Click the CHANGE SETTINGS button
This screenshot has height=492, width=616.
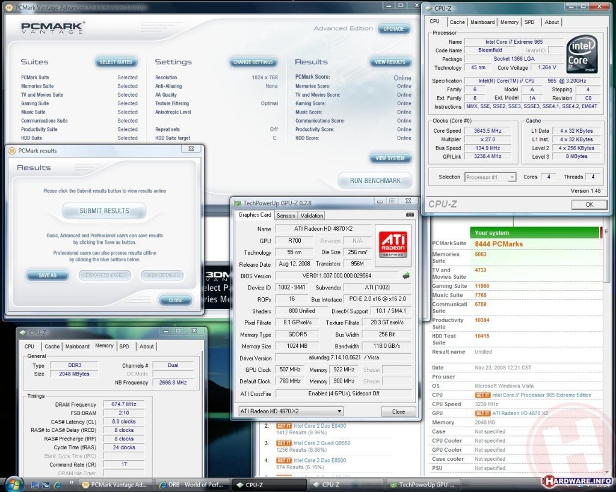pos(253,62)
